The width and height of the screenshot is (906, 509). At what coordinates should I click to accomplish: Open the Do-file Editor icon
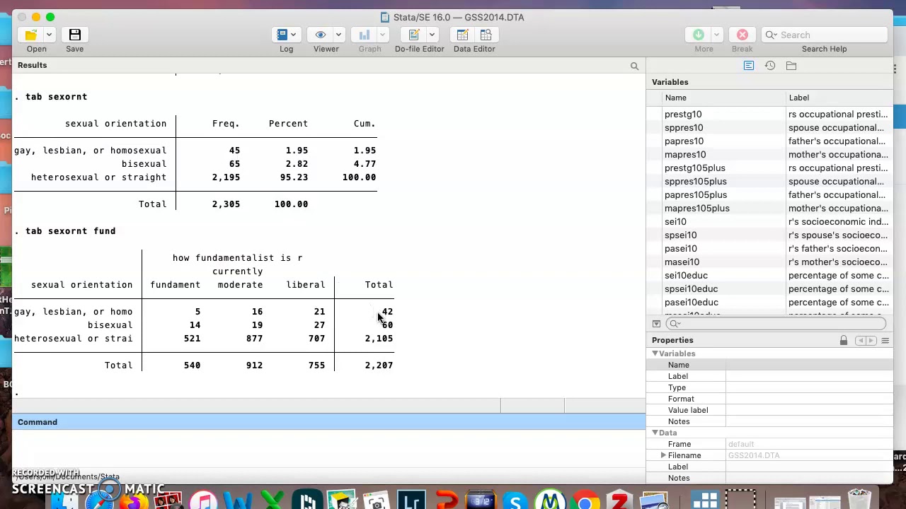pyautogui.click(x=414, y=35)
